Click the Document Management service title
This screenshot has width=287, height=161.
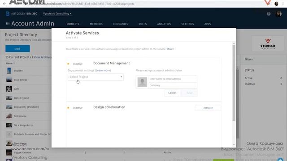point(112,63)
